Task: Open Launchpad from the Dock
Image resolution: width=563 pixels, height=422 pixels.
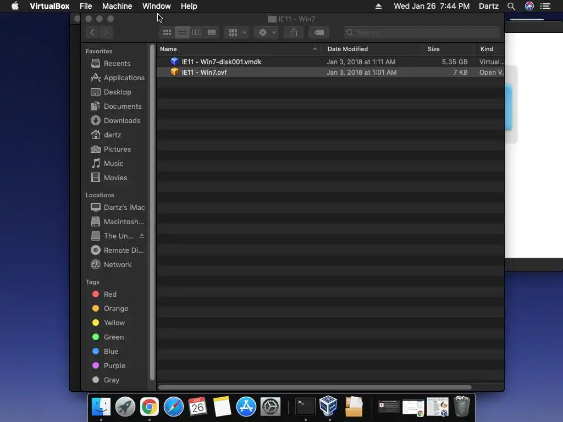Action: (x=125, y=407)
